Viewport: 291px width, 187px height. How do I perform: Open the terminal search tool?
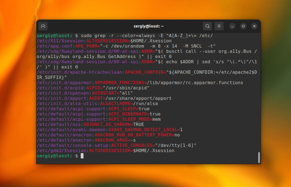(207, 26)
